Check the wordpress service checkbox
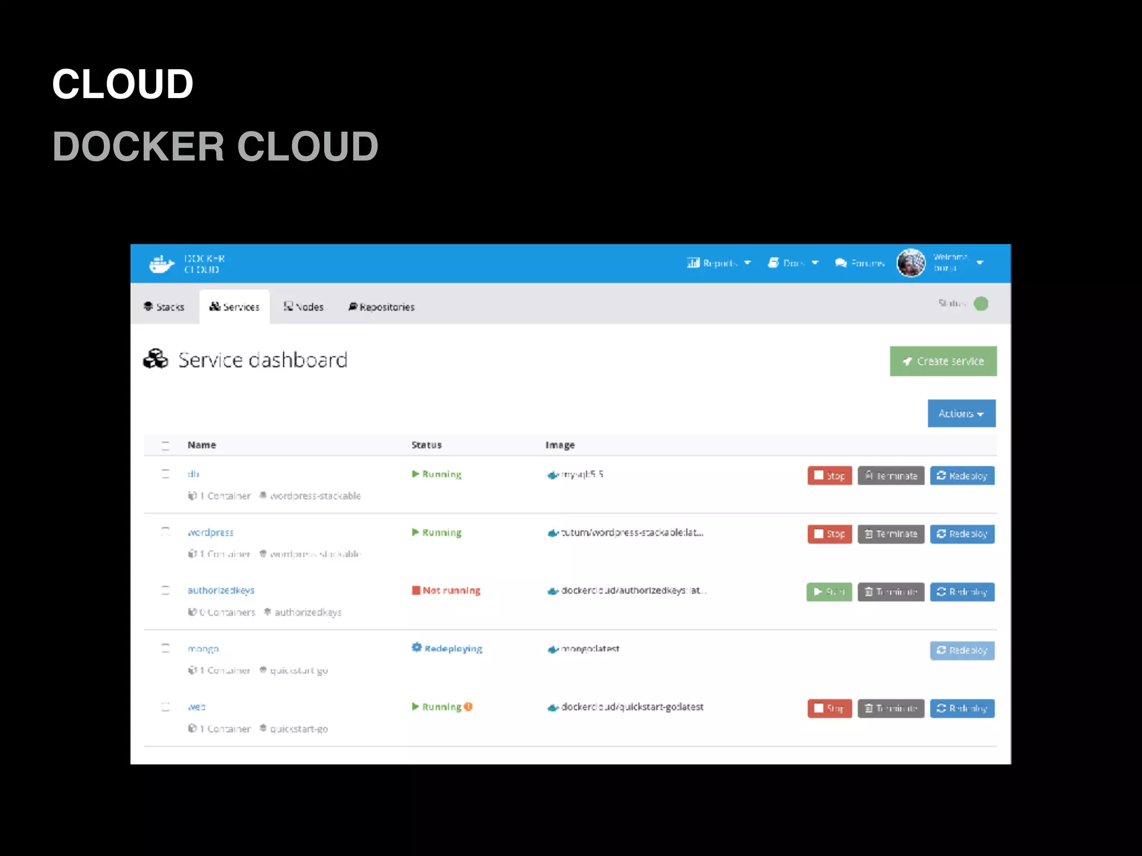Viewport: 1142px width, 856px height. tap(166, 532)
